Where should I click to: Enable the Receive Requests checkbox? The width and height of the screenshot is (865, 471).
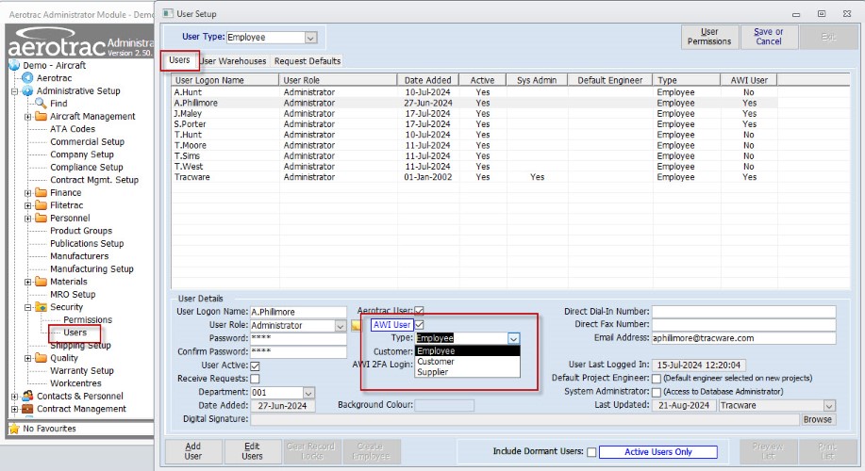pos(255,379)
